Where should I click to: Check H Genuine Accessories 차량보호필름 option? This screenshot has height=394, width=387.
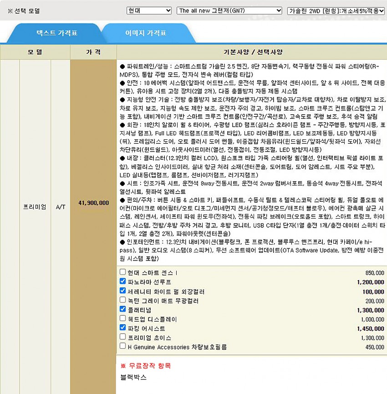[x=122, y=346]
